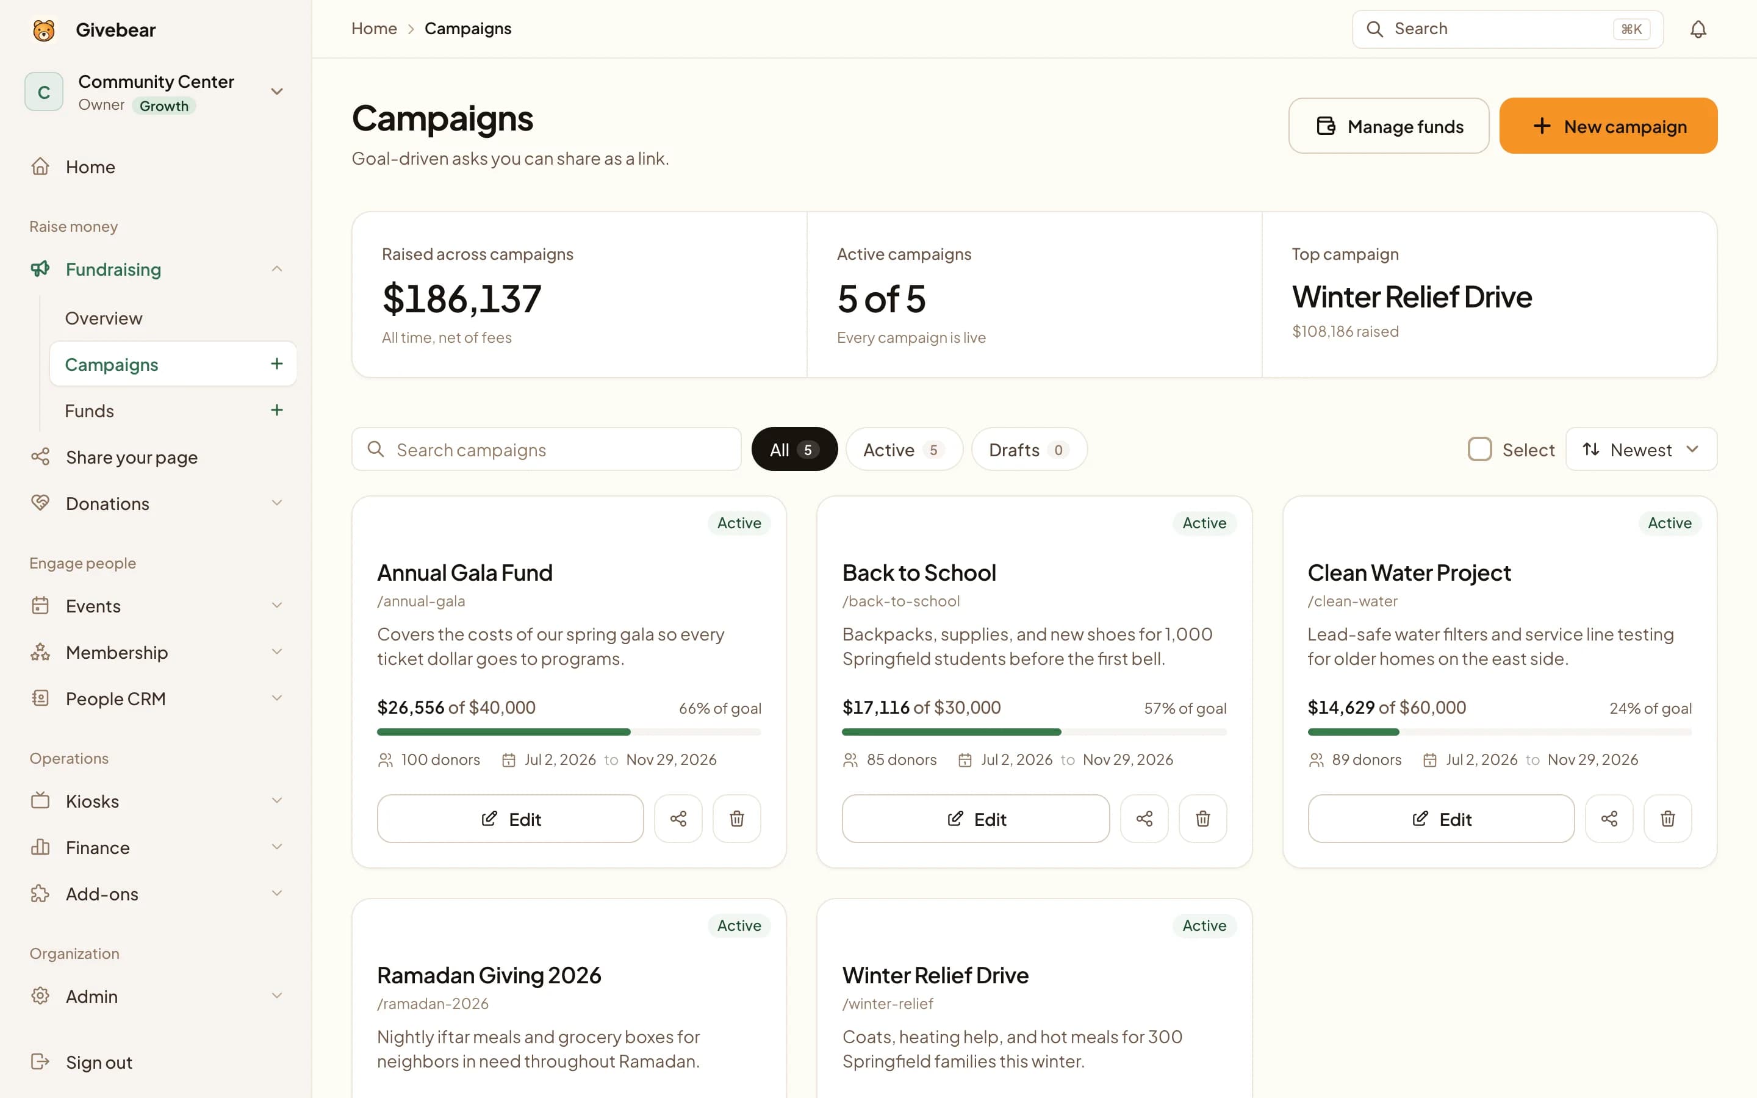1757x1098 pixels.
Task: Click the People CRM contact icon
Action: pyautogui.click(x=40, y=698)
